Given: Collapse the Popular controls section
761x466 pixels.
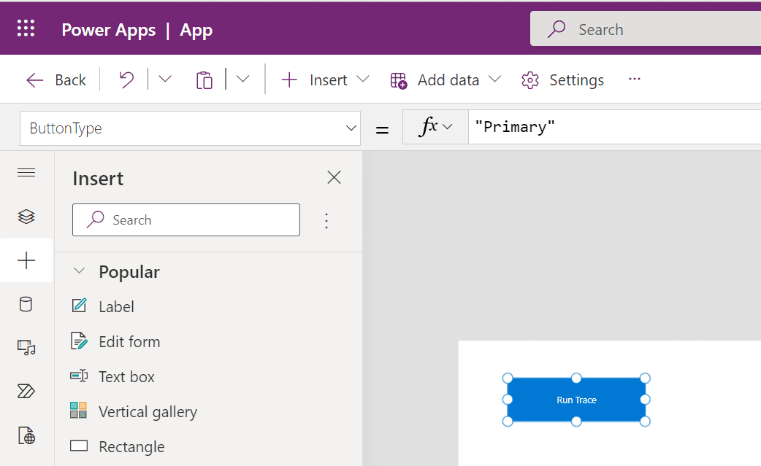Looking at the screenshot, I should coord(79,271).
